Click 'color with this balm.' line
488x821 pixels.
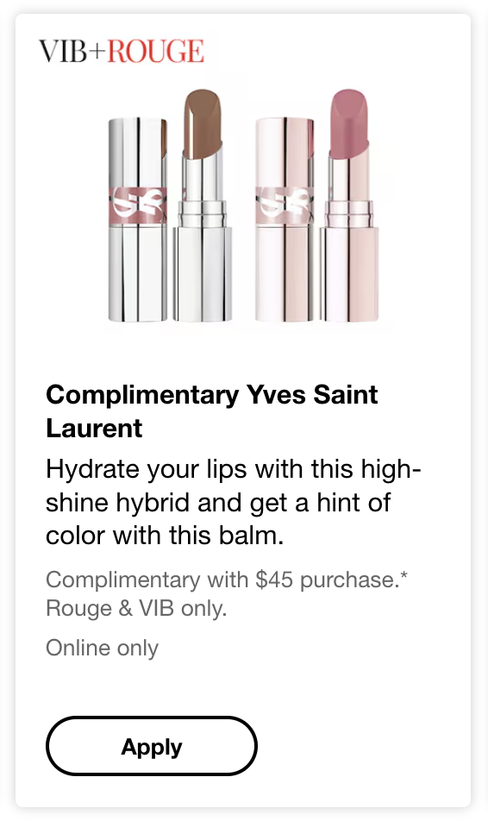tap(165, 535)
